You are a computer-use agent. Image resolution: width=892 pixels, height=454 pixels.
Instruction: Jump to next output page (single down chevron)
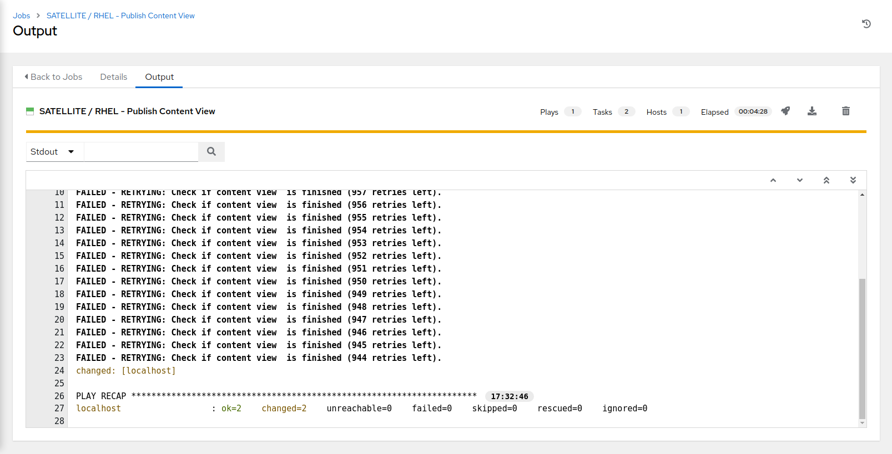[x=800, y=180]
